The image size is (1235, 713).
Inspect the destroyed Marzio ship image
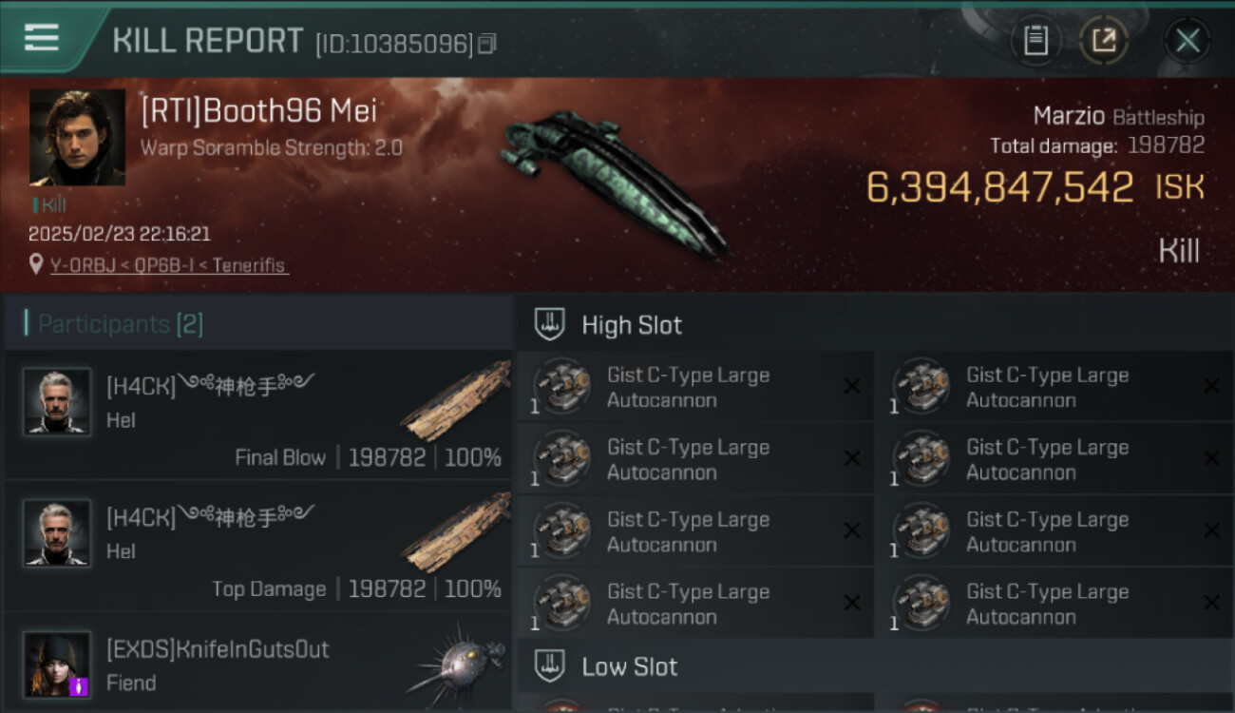613,183
